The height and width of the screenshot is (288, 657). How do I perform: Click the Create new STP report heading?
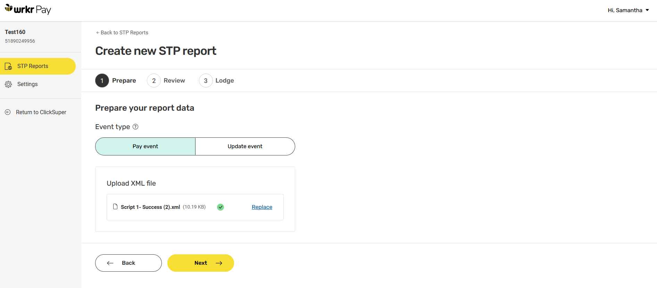click(x=156, y=51)
